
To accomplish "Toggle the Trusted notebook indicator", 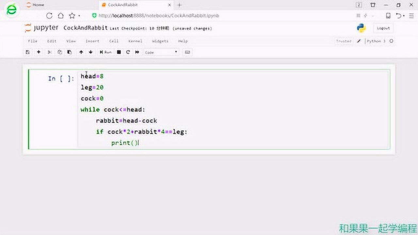I will point(344,41).
